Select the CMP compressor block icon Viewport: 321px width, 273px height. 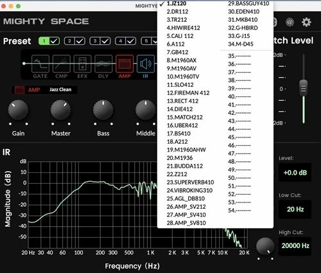62,64
